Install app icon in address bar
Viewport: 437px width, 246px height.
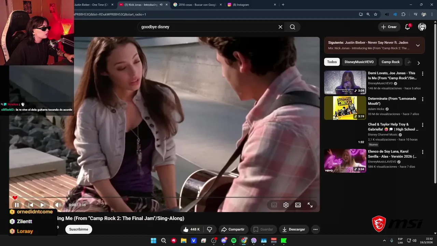361,14
